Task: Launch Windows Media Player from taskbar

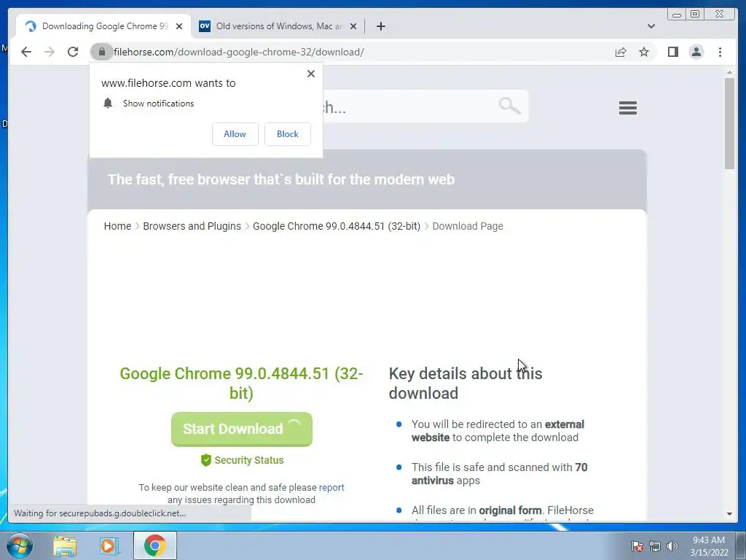Action: point(109,546)
